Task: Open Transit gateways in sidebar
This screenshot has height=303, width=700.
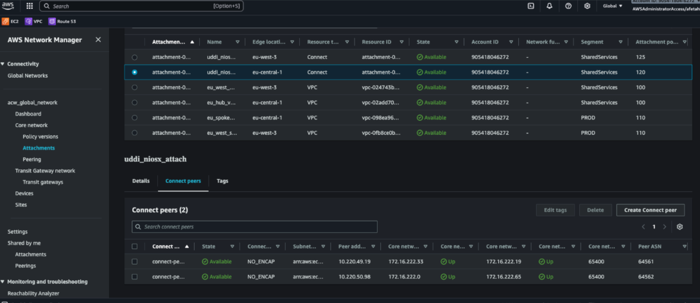Action: [43, 182]
